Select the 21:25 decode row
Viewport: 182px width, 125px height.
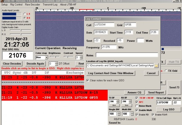(x=43, y=77)
